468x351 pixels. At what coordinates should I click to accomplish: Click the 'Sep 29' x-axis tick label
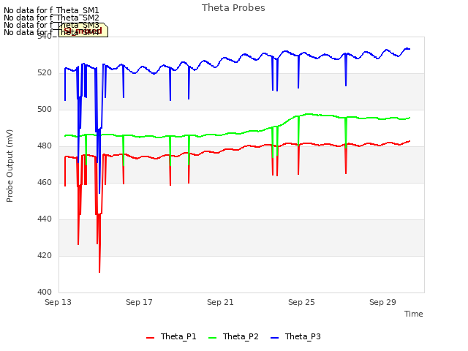click(382, 302)
